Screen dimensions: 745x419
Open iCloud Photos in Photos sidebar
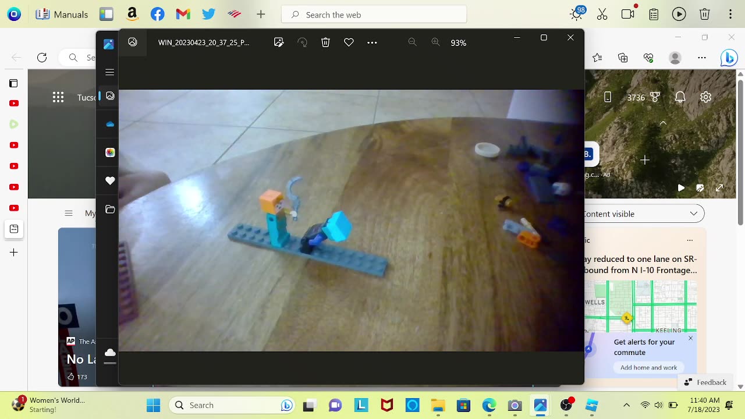110,152
